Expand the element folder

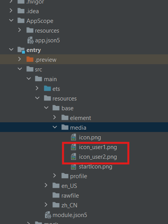54,117
